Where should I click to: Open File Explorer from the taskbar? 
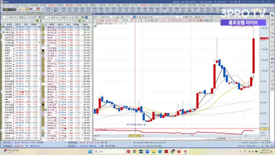154,152
